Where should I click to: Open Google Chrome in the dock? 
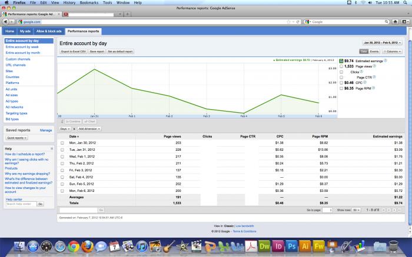pos(74,246)
